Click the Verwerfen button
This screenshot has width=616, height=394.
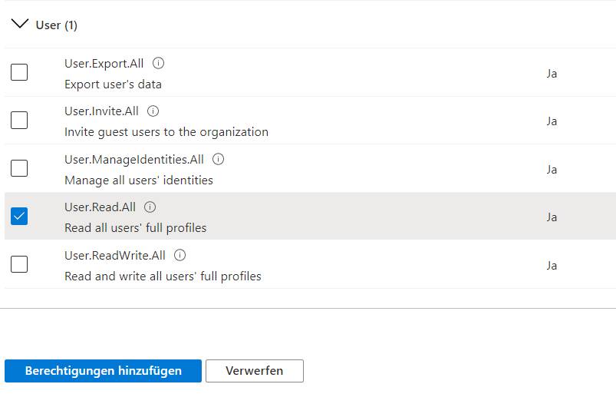tap(255, 371)
